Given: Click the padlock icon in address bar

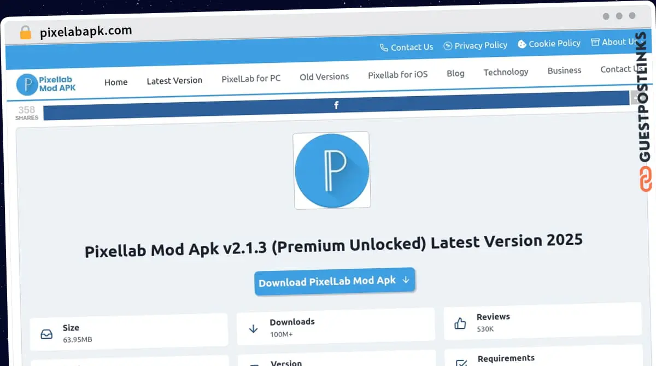Looking at the screenshot, I should pyautogui.click(x=25, y=32).
